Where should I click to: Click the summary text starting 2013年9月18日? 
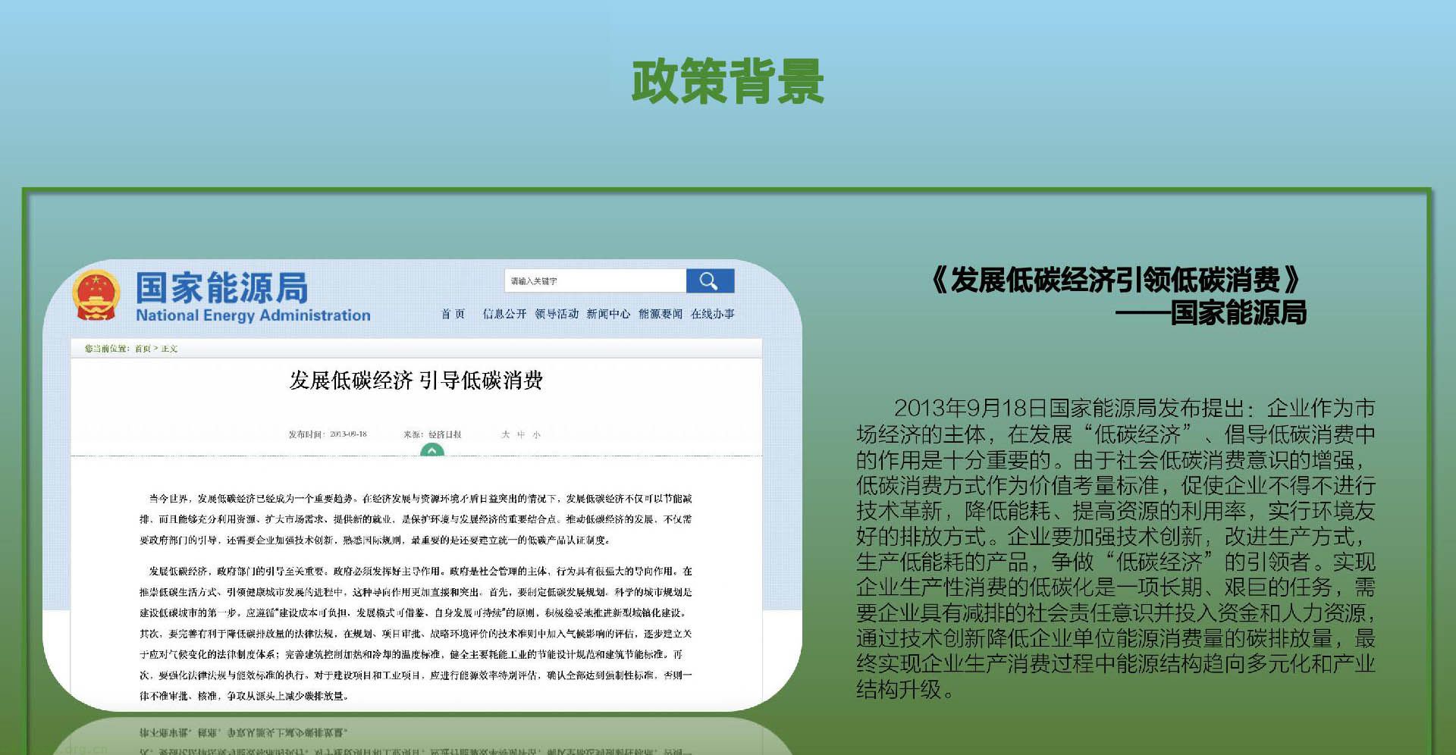point(1116,549)
